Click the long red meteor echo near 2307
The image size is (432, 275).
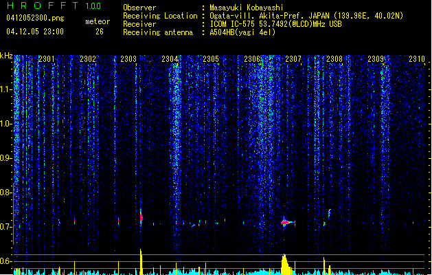coord(288,222)
